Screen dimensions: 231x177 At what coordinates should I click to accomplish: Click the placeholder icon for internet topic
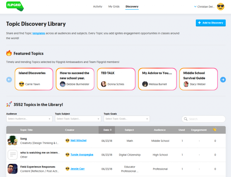click(13, 155)
